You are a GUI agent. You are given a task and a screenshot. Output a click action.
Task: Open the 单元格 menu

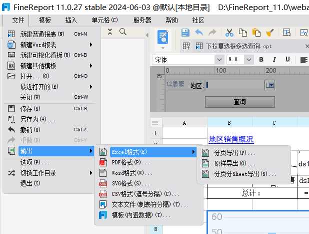tap(104, 20)
